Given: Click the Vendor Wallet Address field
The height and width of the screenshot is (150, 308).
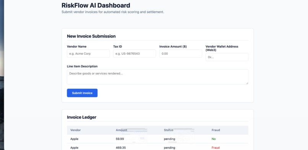Looking at the screenshot, I should [x=227, y=57].
